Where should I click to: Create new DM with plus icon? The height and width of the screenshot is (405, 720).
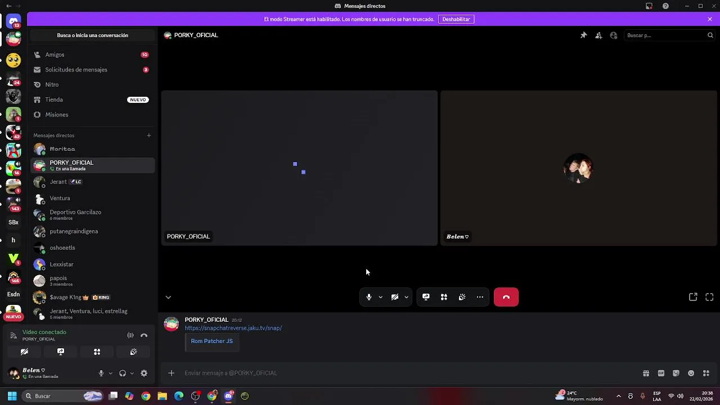click(149, 136)
